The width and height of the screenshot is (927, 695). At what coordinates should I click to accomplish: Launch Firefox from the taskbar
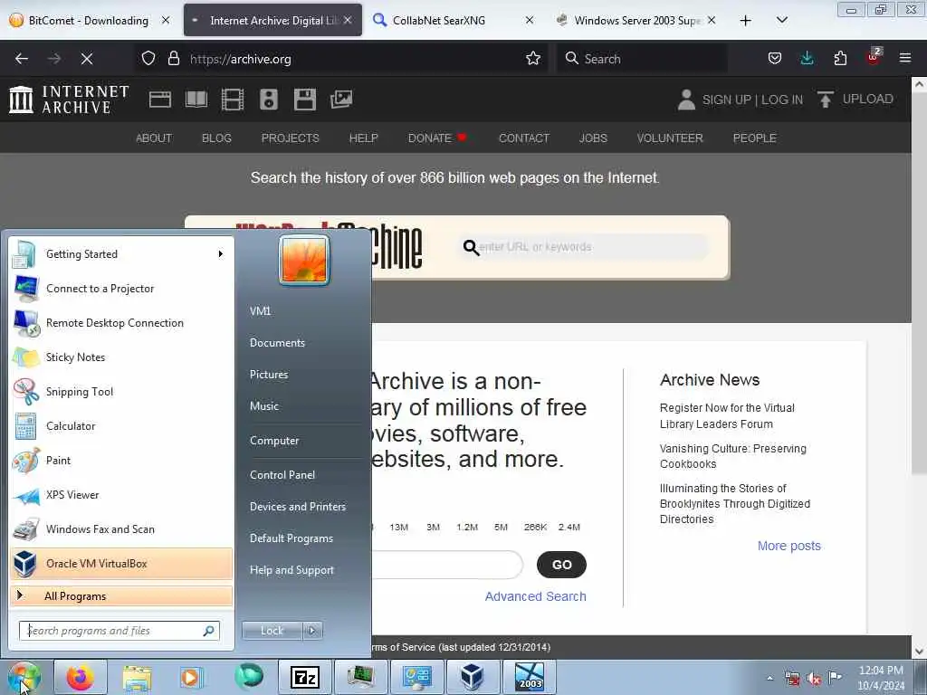81,677
